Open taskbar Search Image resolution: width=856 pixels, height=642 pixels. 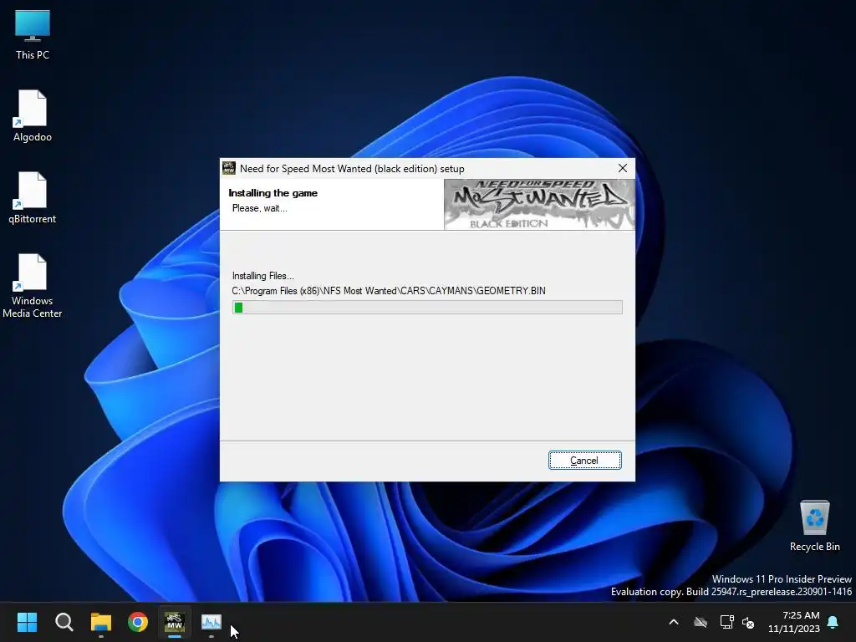[64, 622]
